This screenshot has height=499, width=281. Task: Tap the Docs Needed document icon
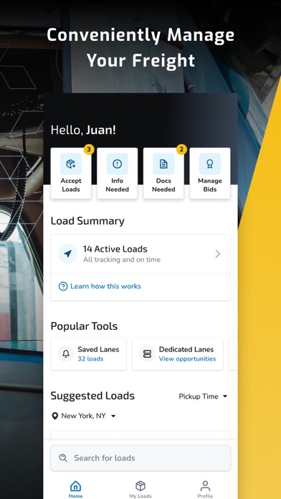[163, 164]
